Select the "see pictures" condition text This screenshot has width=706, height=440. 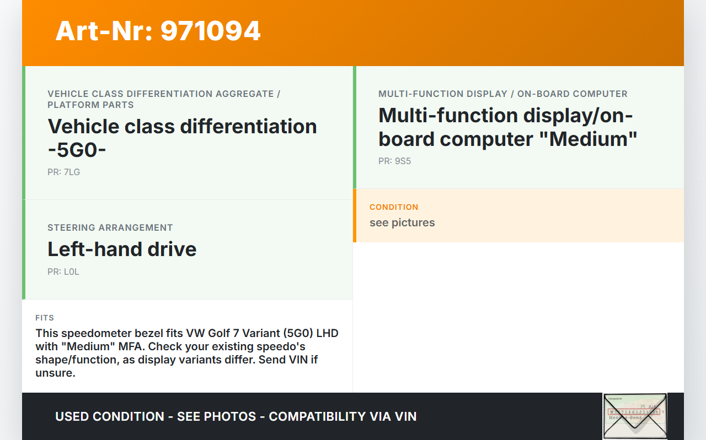point(402,222)
